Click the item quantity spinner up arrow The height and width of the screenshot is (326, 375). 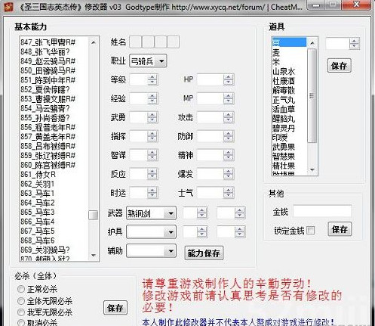(354, 41)
